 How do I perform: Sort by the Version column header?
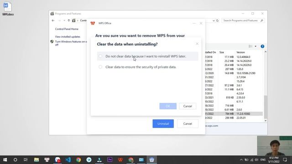coord(240,52)
